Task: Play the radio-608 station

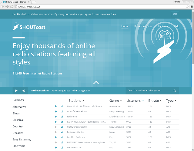Action: [x=56, y=117]
